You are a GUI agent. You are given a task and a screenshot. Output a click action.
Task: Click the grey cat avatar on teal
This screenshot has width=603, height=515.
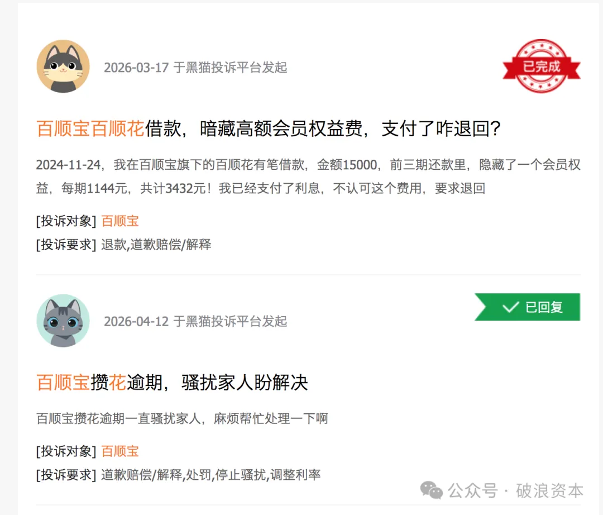tap(63, 321)
